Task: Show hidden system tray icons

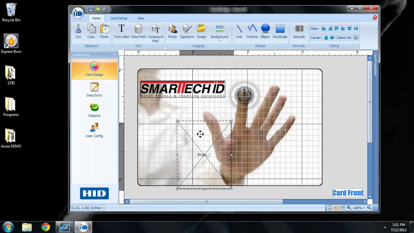Action: 385,227
